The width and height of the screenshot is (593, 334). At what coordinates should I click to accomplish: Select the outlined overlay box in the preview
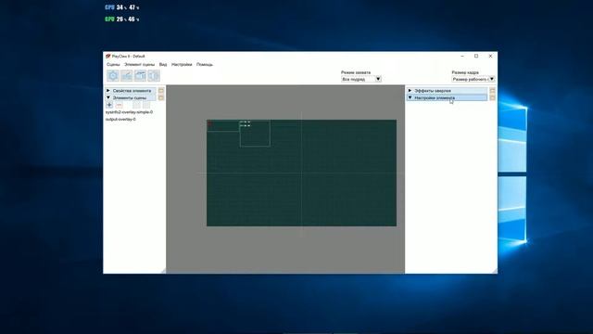pyautogui.click(x=255, y=134)
